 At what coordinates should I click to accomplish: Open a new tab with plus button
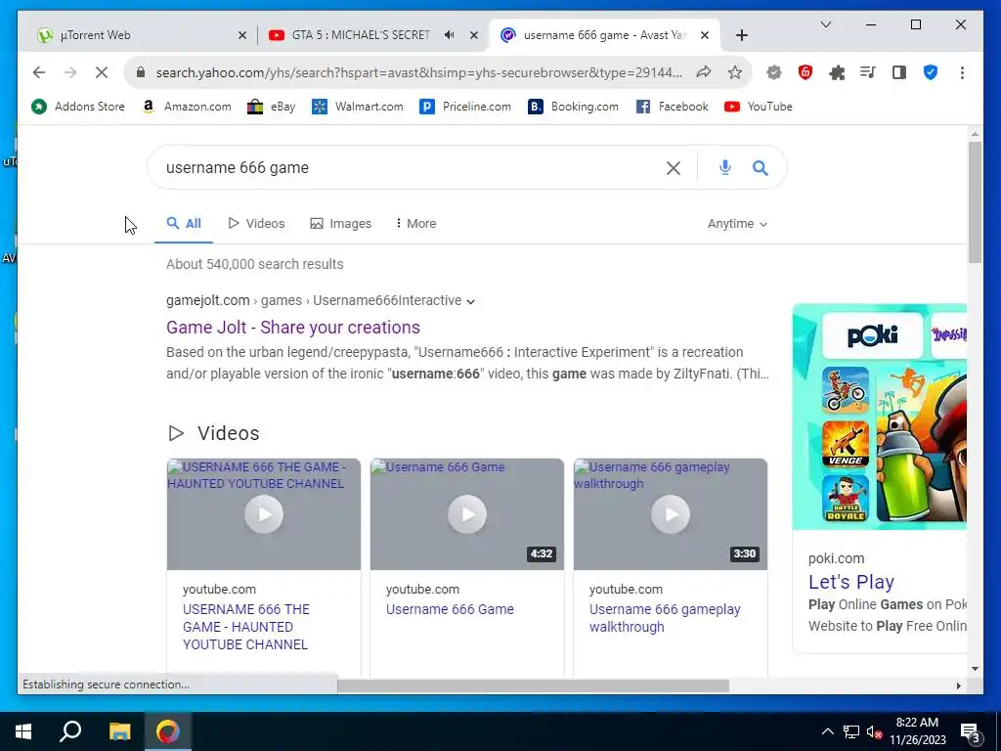tap(741, 36)
